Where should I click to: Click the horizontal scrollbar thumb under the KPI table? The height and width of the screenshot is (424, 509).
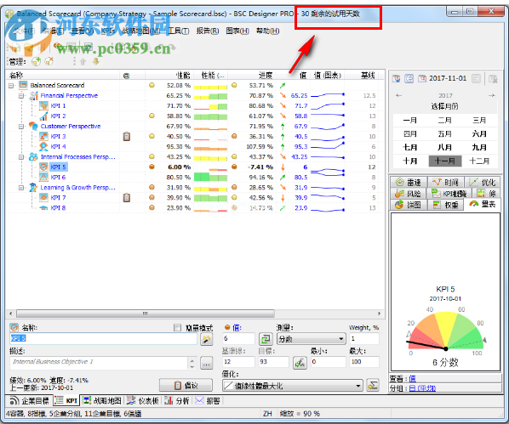click(146, 314)
